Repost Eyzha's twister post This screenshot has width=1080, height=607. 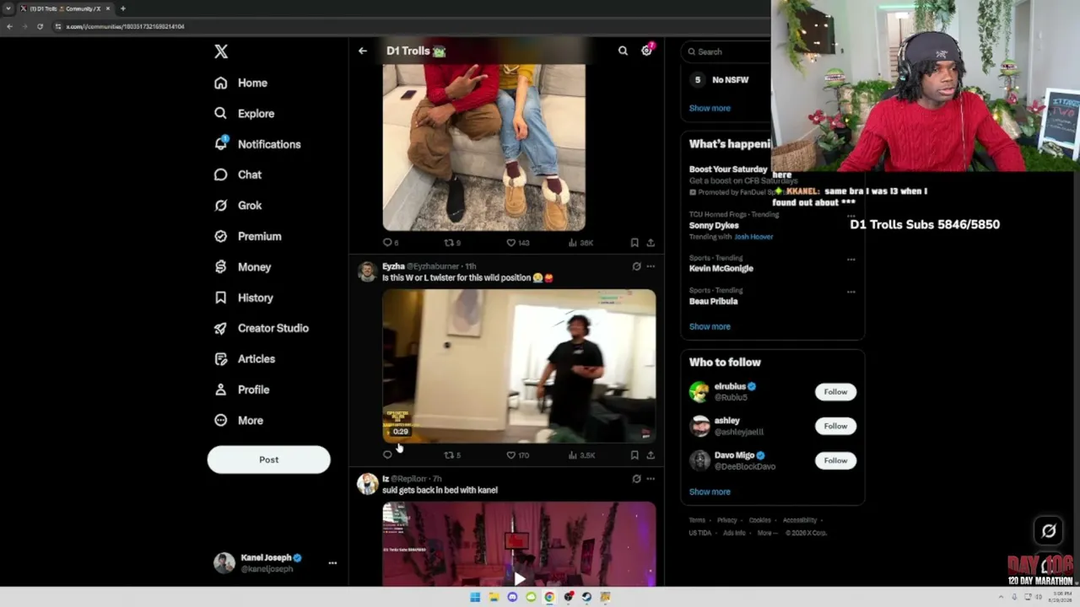pyautogui.click(x=451, y=455)
